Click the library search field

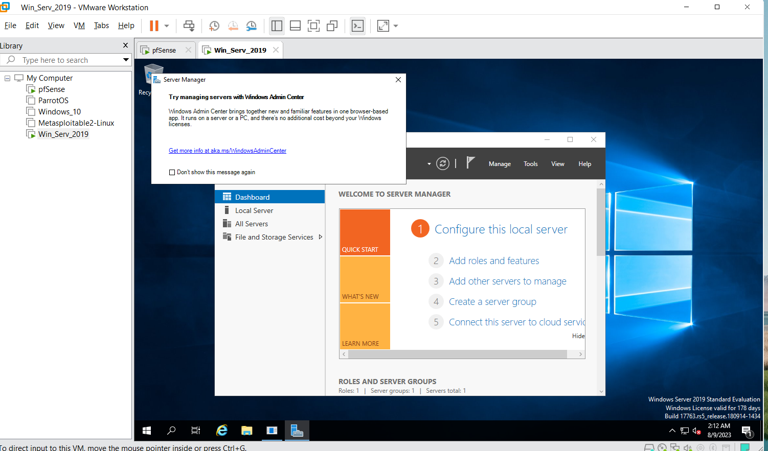click(61, 60)
